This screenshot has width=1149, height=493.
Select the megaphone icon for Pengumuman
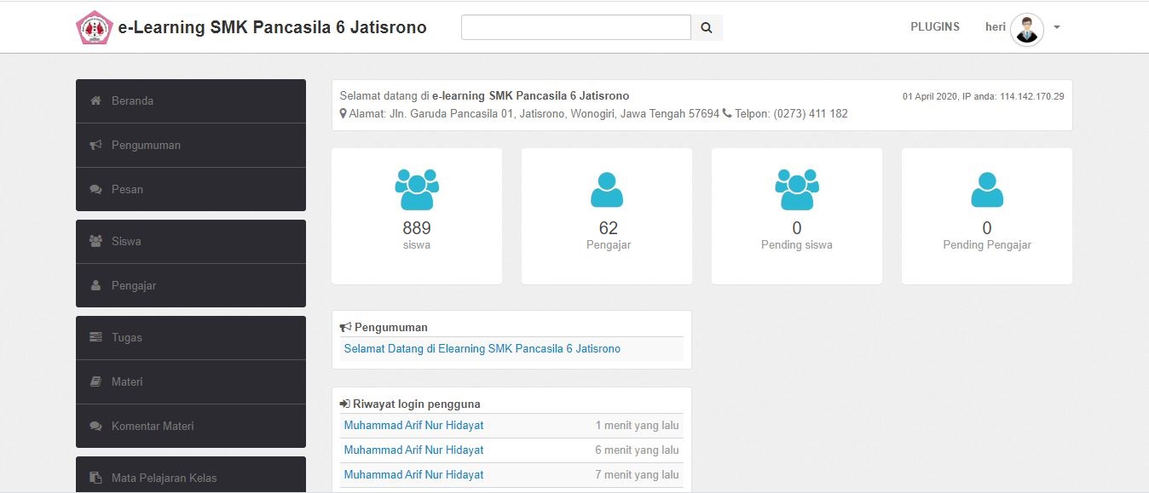pyautogui.click(x=95, y=145)
